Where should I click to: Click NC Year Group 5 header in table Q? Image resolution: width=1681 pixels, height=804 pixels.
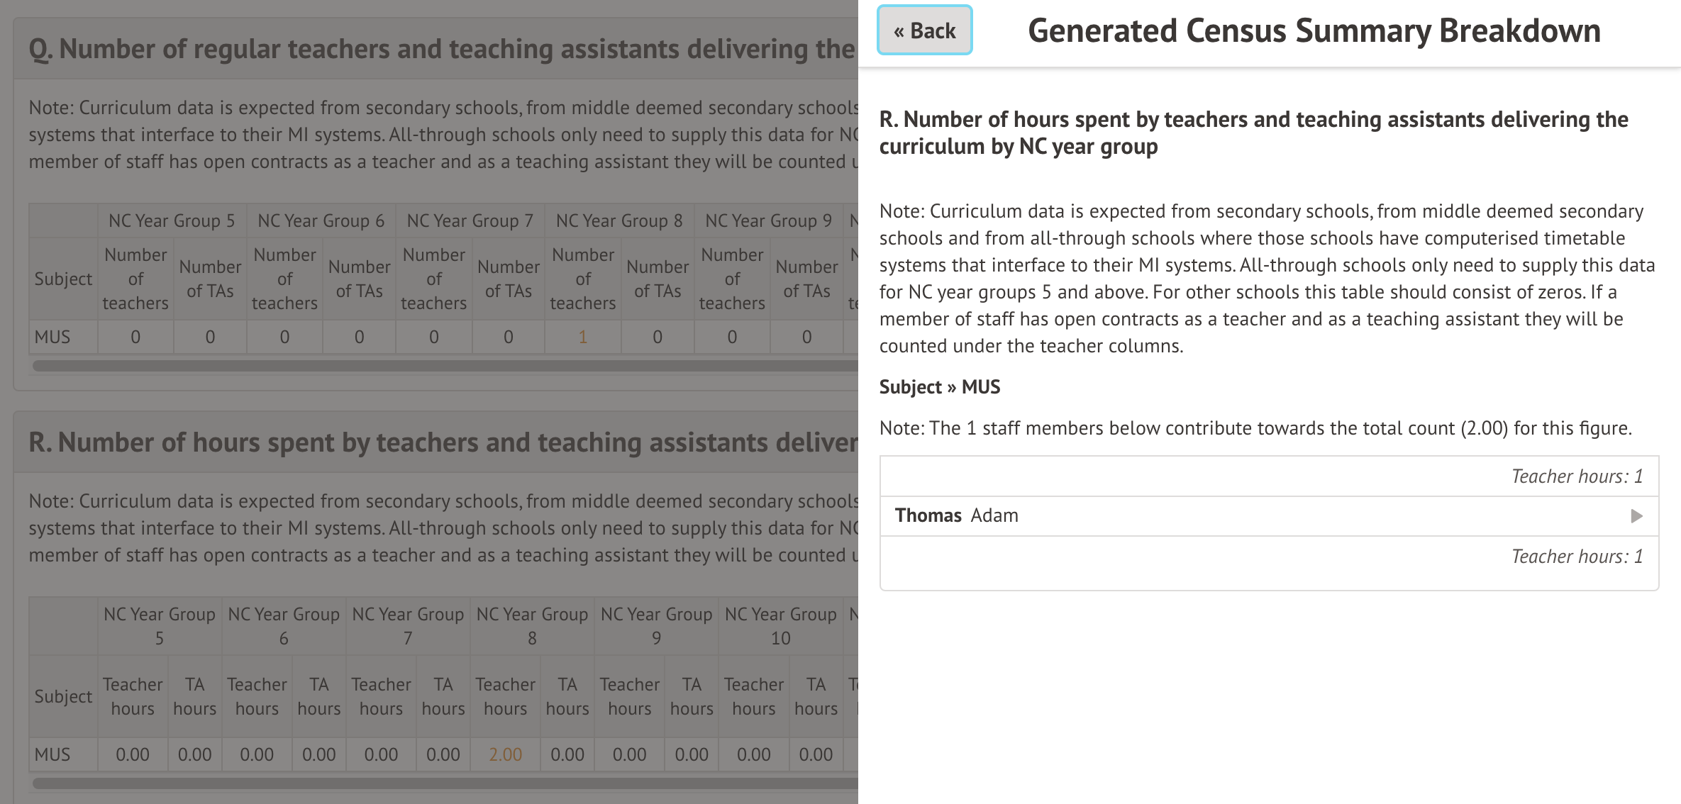[x=172, y=220]
